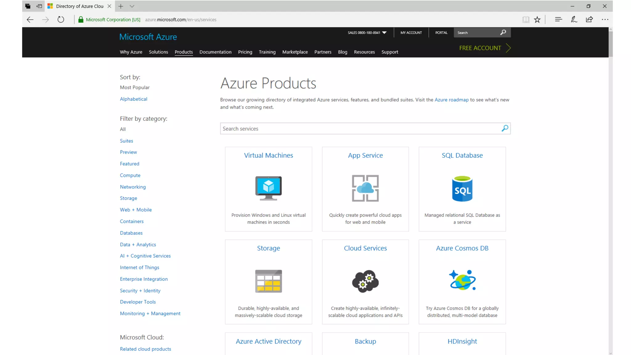This screenshot has width=631, height=355.
Task: Open browser Settings and more menu
Action: point(605,20)
